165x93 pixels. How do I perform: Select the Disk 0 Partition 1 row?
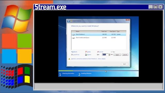99,34
